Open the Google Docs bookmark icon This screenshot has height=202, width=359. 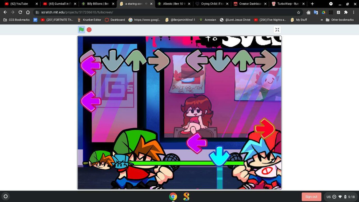tap(35, 20)
